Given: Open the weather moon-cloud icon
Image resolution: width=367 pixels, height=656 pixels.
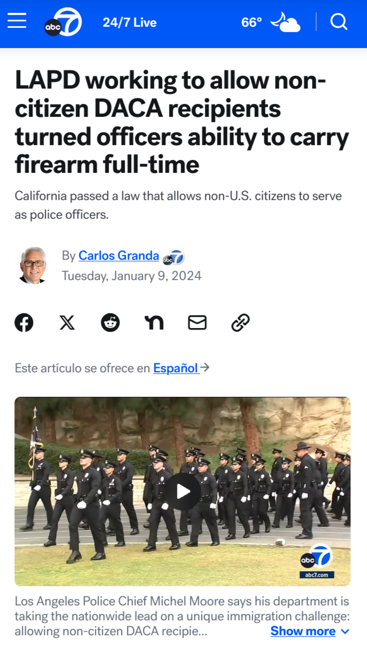Looking at the screenshot, I should [285, 22].
